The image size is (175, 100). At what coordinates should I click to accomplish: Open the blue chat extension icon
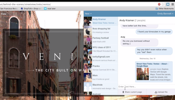168,4
